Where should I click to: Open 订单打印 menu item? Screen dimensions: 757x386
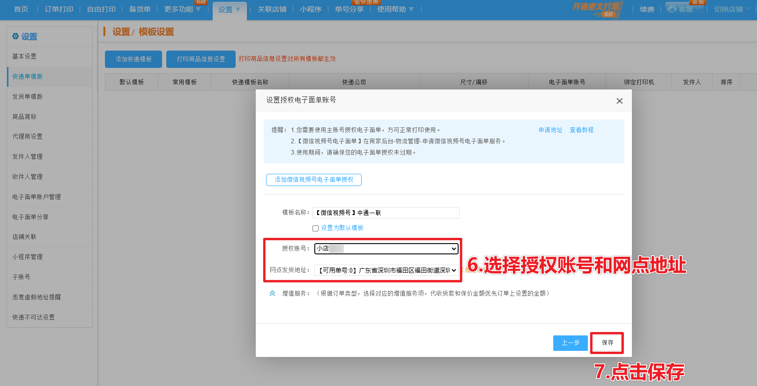pyautogui.click(x=59, y=9)
